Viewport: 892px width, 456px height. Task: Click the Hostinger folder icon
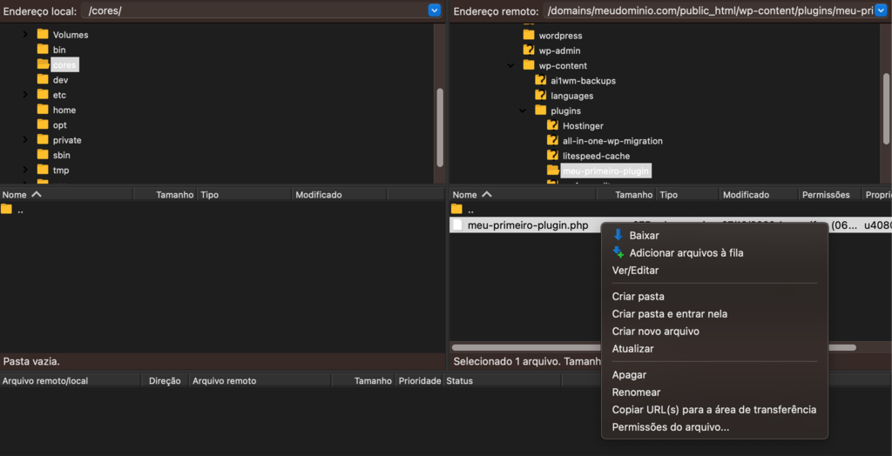tap(552, 125)
